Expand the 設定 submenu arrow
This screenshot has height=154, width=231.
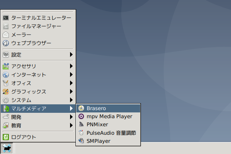coord(71,55)
